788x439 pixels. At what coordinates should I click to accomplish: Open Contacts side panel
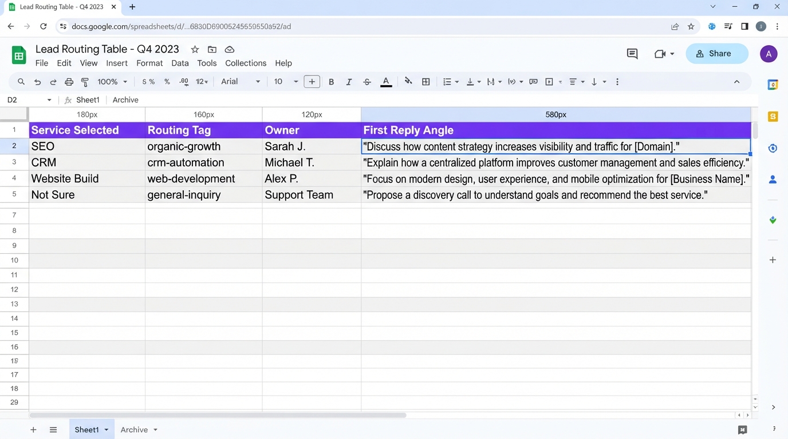[773, 179]
